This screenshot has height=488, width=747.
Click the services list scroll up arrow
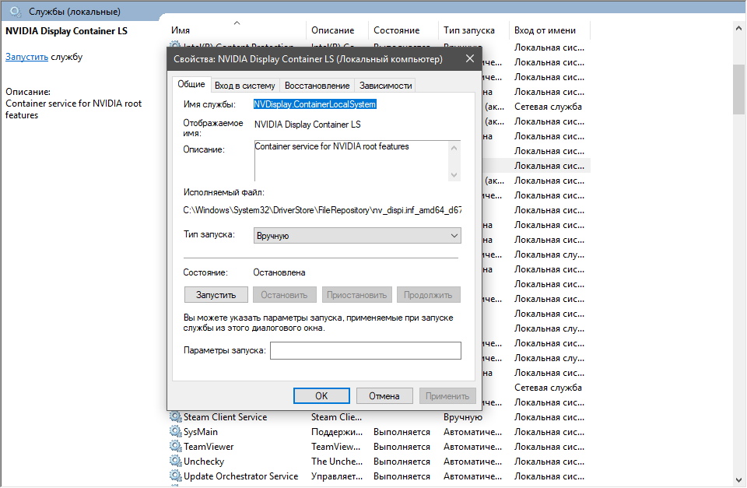click(739, 29)
